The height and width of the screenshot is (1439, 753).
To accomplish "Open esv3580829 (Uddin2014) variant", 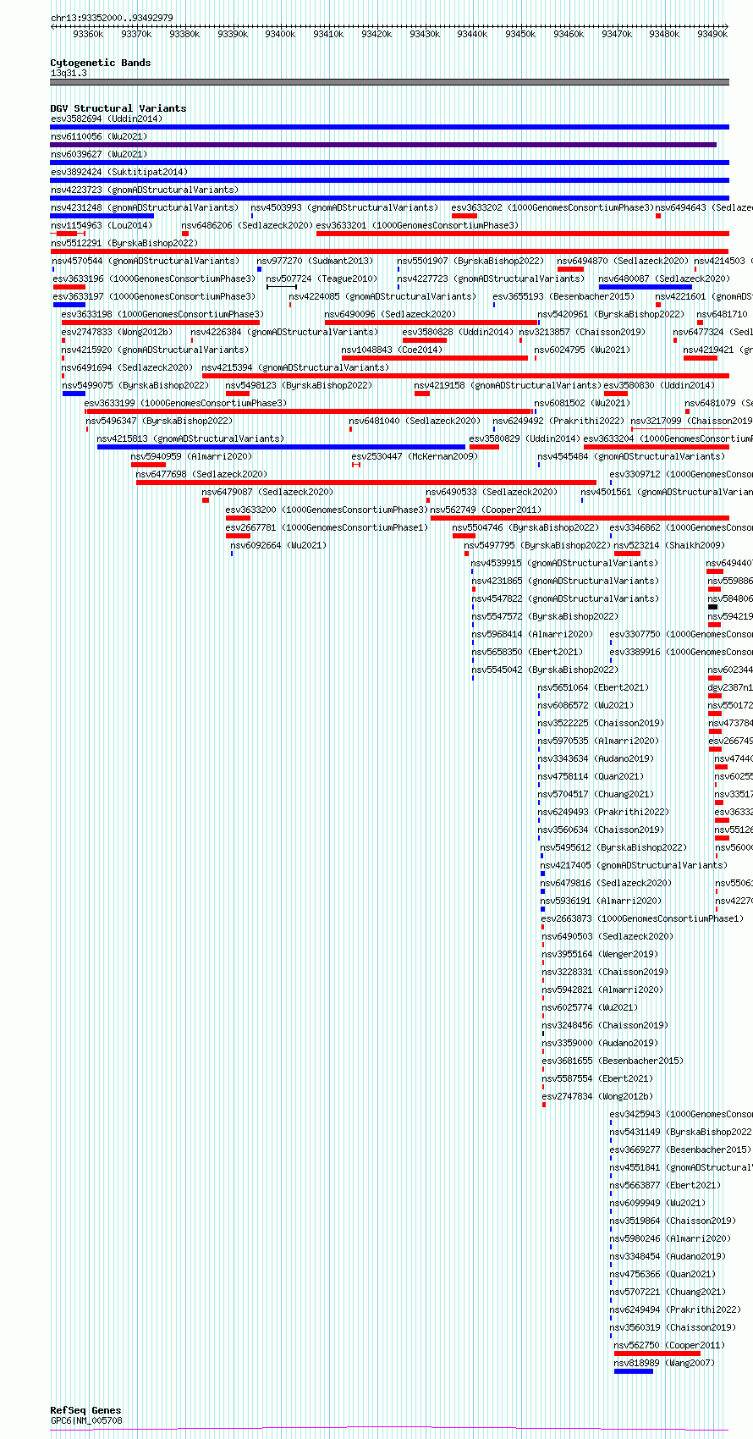I will click(x=525, y=438).
